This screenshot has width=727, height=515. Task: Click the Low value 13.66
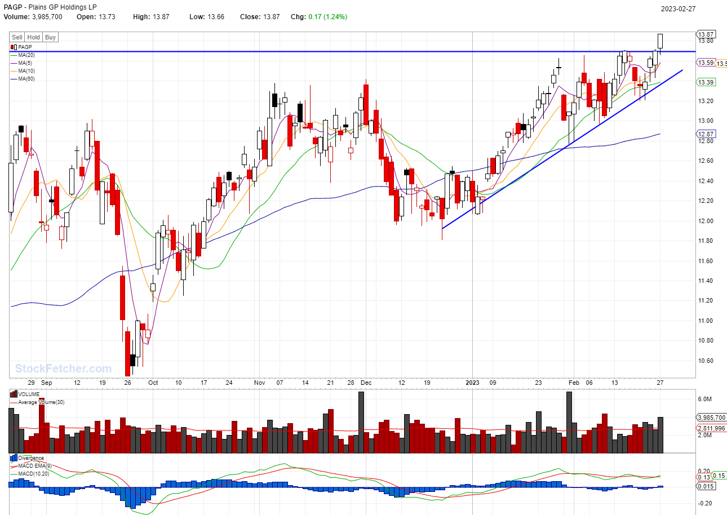click(215, 17)
